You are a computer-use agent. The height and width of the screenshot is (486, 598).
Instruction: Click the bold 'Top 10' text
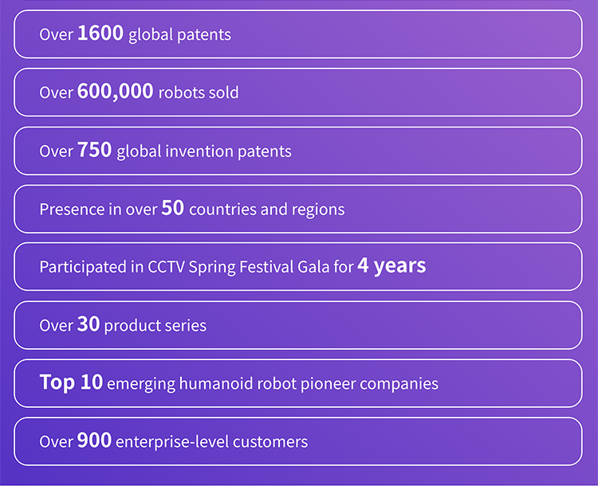71,382
